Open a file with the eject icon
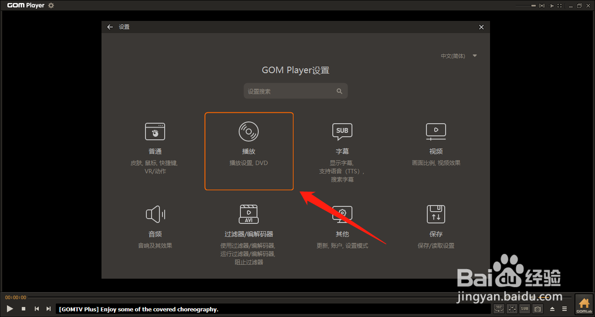Screen dimensions: 595x317 point(552,309)
